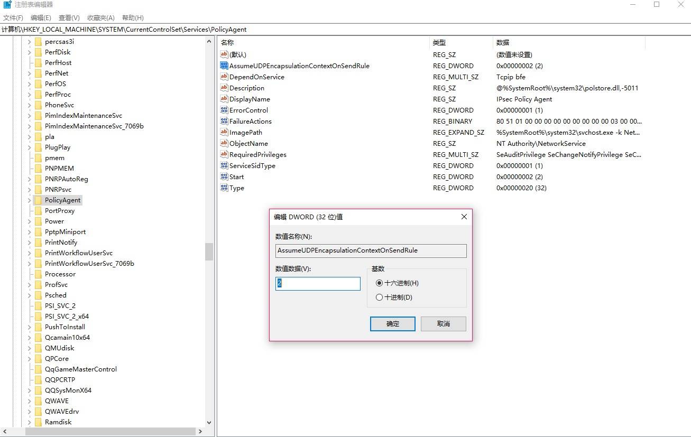Screen dimensions: 691x437
Task: Expand the Power registry key
Action: point(30,221)
